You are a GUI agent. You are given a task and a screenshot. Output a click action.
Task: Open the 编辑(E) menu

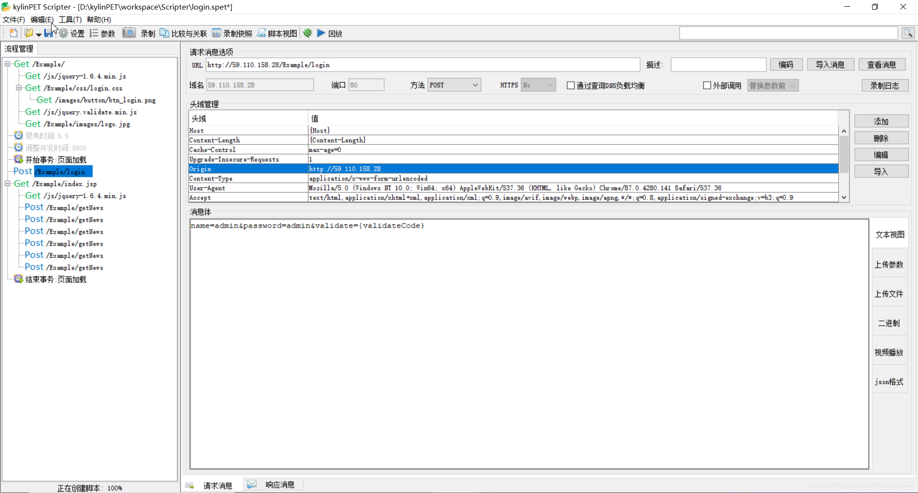click(x=42, y=20)
